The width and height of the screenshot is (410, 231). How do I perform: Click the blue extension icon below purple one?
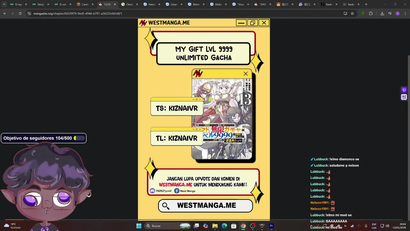[x=404, y=97]
